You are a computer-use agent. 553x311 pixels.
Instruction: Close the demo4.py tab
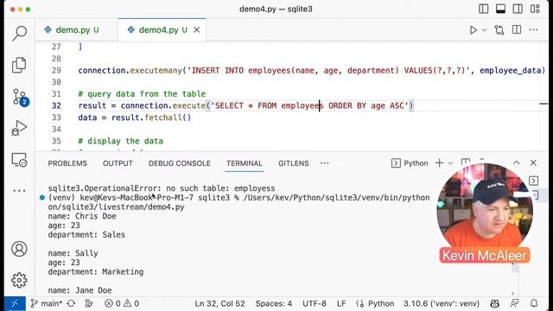197,30
